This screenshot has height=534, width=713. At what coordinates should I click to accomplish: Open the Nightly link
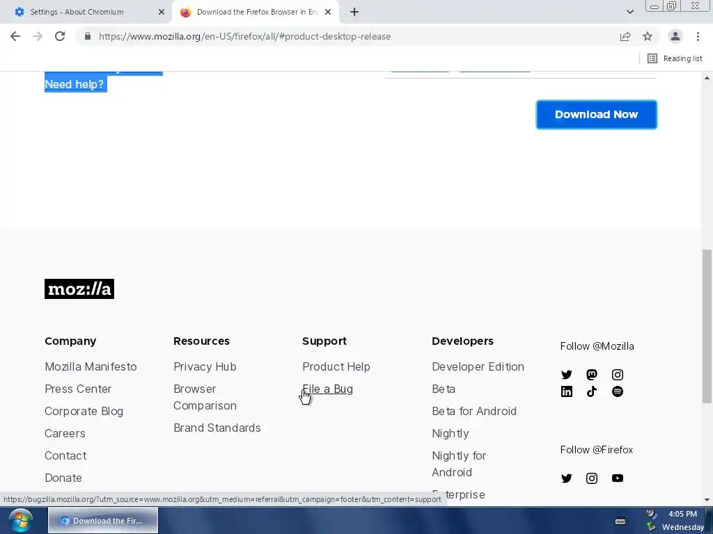(x=450, y=433)
